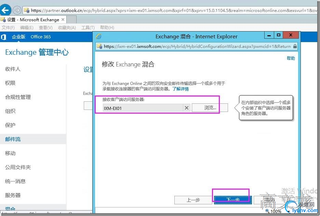Screen dimensions: 320x216
Task: Select the 设置 - Microsoft Exchange browser tab
Action: pyautogui.click(x=33, y=20)
